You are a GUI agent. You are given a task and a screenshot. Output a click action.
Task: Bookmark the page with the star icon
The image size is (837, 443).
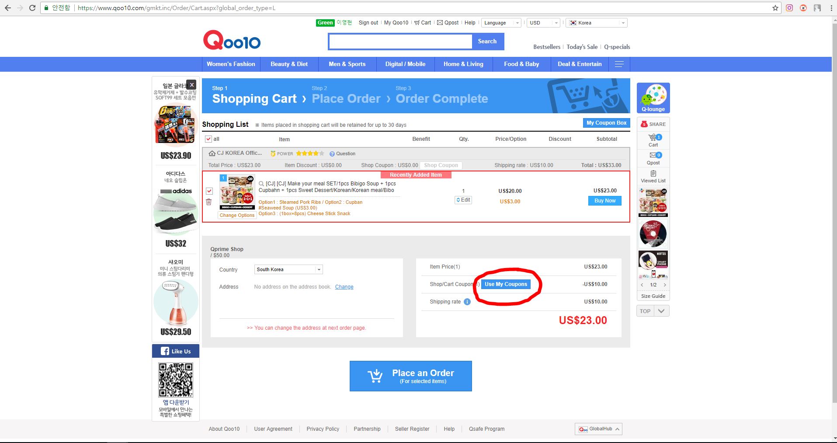[x=775, y=8]
